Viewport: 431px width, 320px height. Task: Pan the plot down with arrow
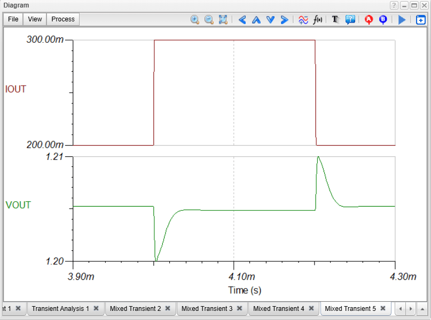pos(270,19)
